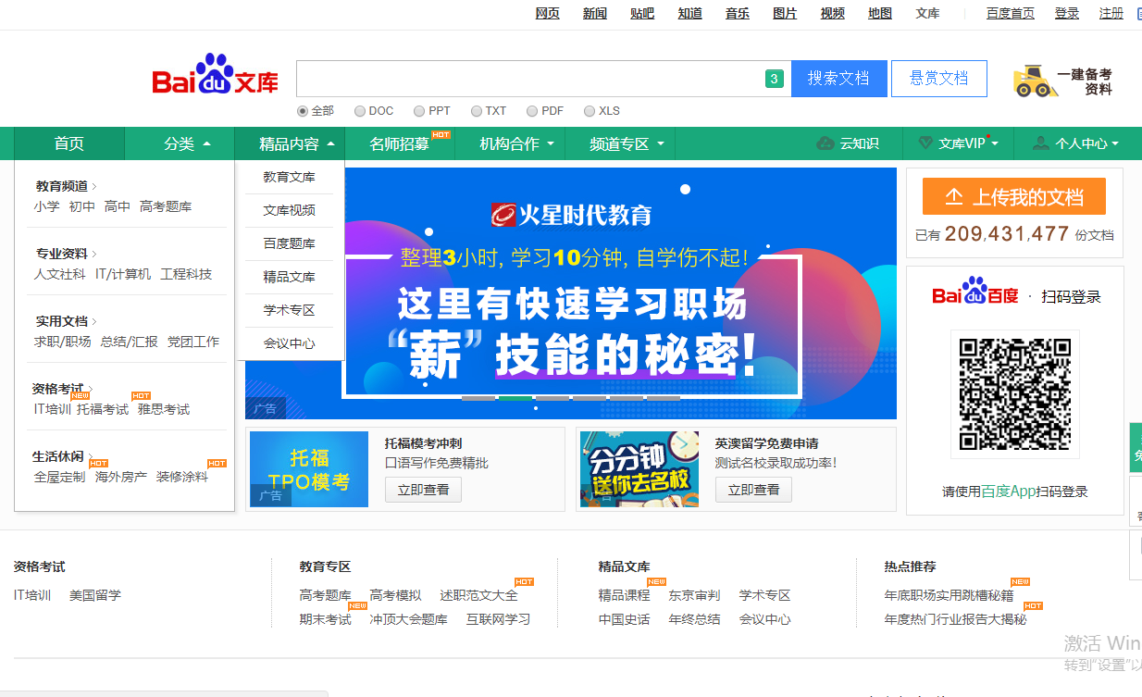Image resolution: width=1142 pixels, height=697 pixels.
Task: Choose 教育文库 from 精品内容 menu
Action: tap(290, 177)
